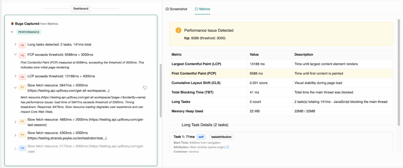Click the P0 badge on the Long tasks bug
This screenshot has width=403, height=168.
[x=22, y=45]
